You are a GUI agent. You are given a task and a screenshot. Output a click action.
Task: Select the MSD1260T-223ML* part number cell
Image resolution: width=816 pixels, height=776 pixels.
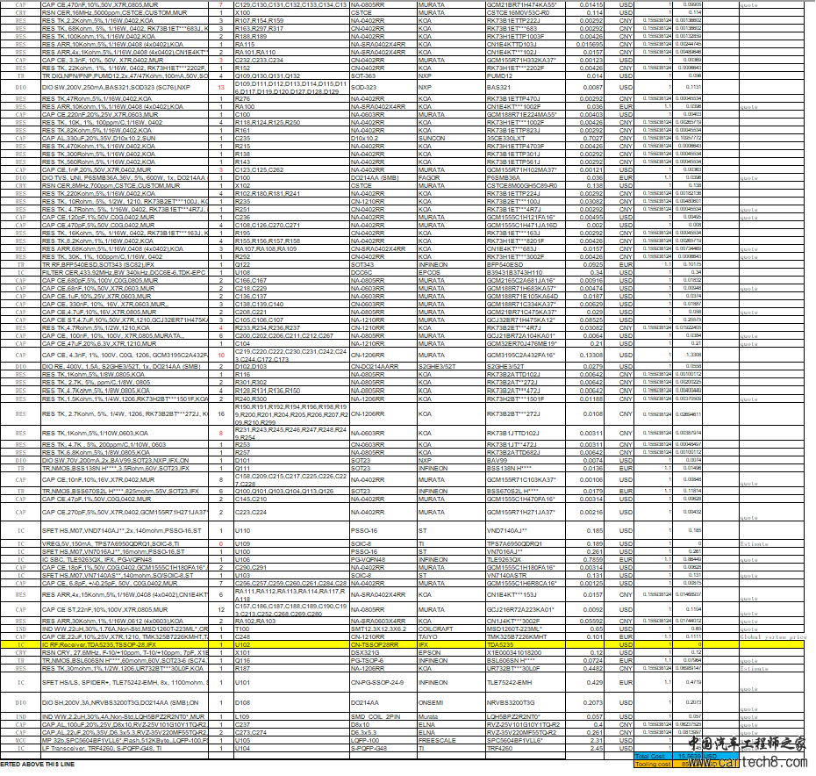pos(525,629)
